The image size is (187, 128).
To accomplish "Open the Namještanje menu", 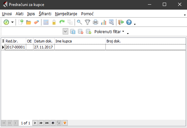I will [66, 14].
